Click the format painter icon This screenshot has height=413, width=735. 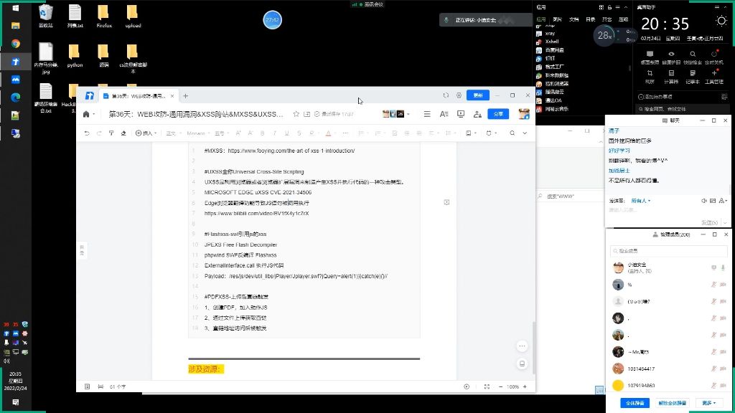[111, 133]
